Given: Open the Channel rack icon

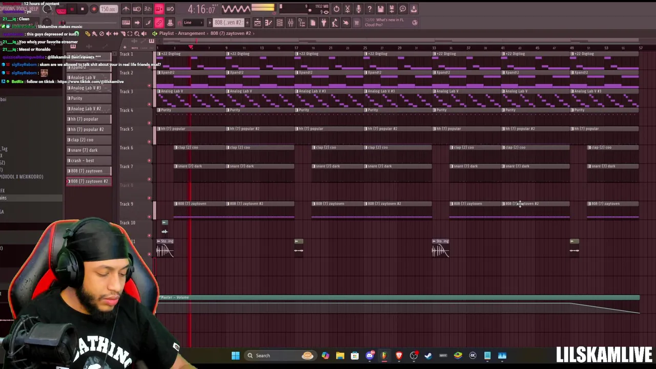Looking at the screenshot, I should pos(279,23).
